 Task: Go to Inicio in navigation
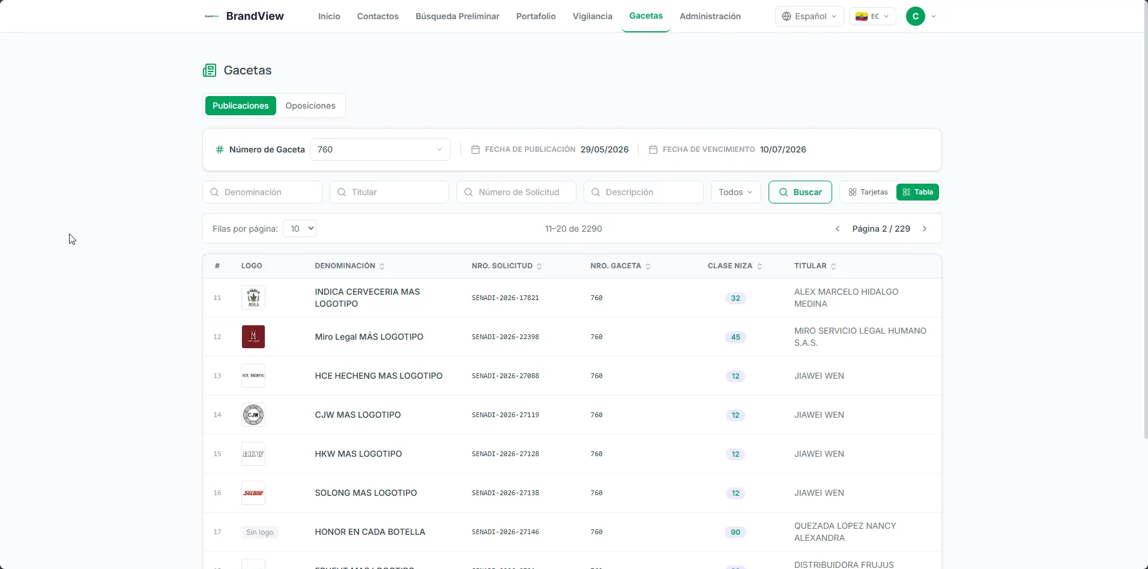[x=329, y=16]
